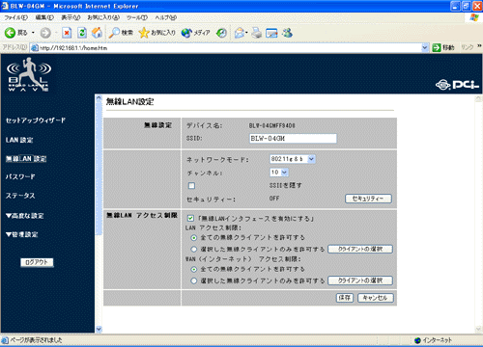Open the Favorites (お気に入り) menu
This screenshot has width=483, height=347.
[x=103, y=17]
